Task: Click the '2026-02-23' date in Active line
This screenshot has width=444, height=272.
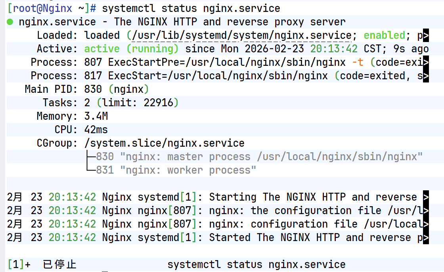Action: (274, 49)
